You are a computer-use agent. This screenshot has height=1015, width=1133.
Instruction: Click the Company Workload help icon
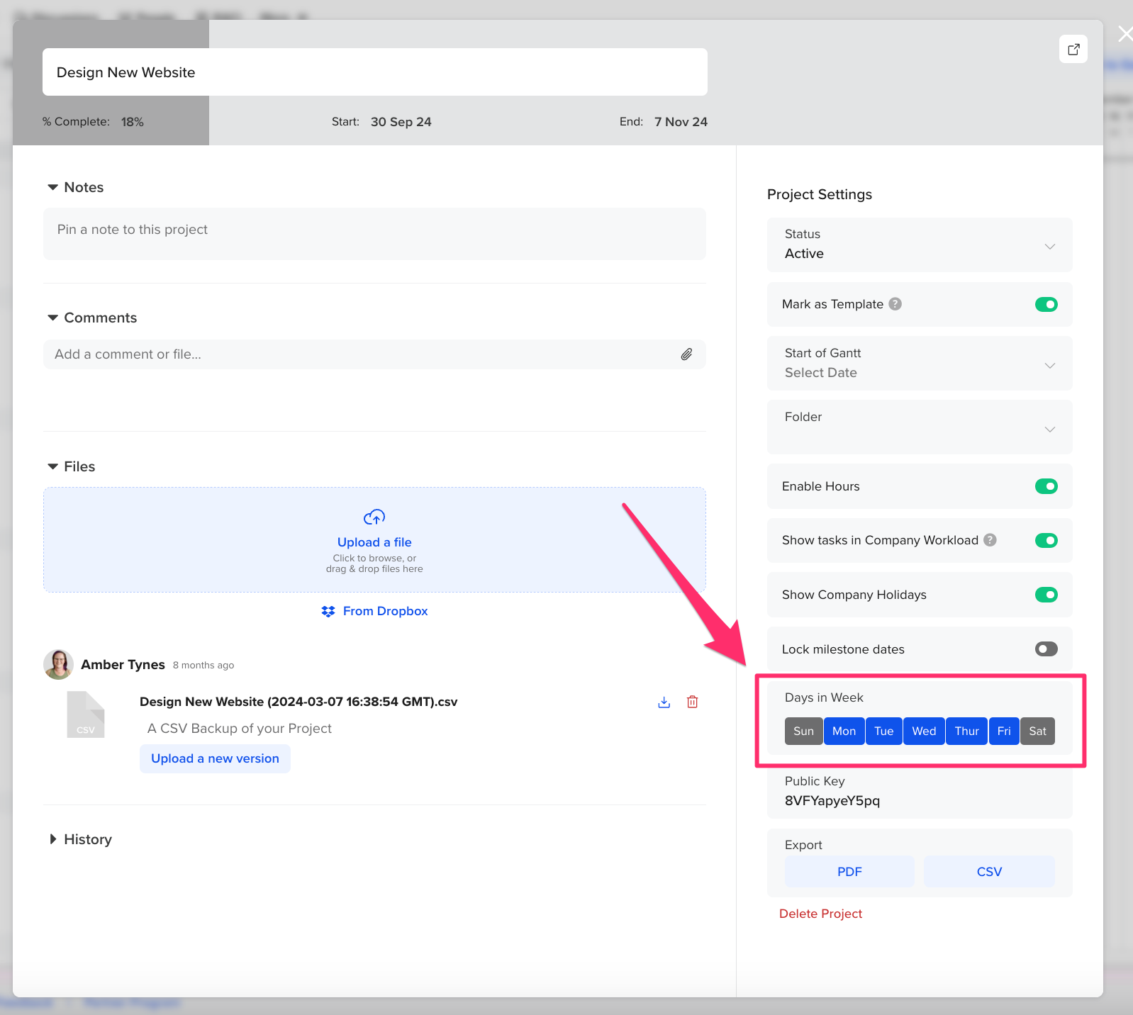coord(990,540)
